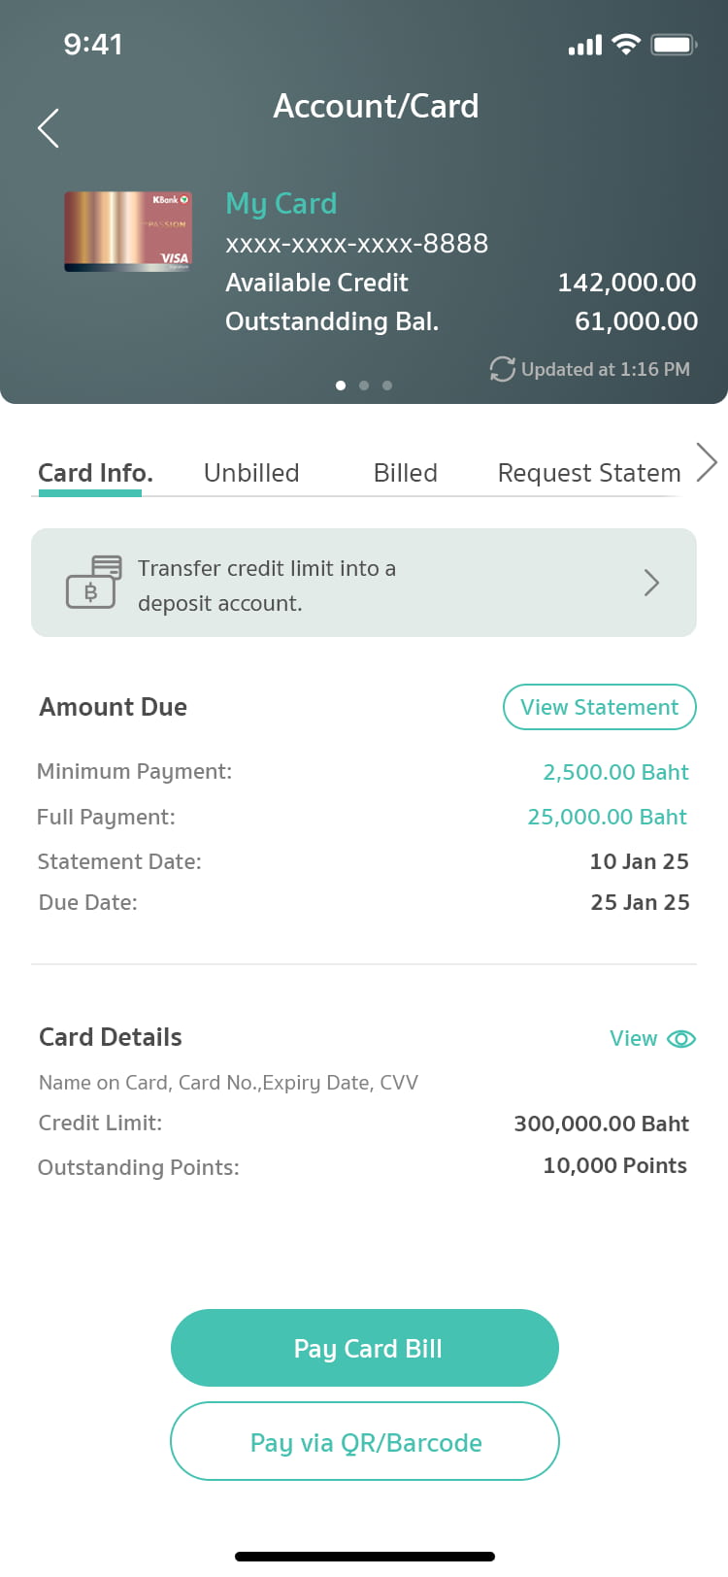Image resolution: width=728 pixels, height=1577 pixels.
Task: Select the third card page dot
Action: (x=387, y=386)
